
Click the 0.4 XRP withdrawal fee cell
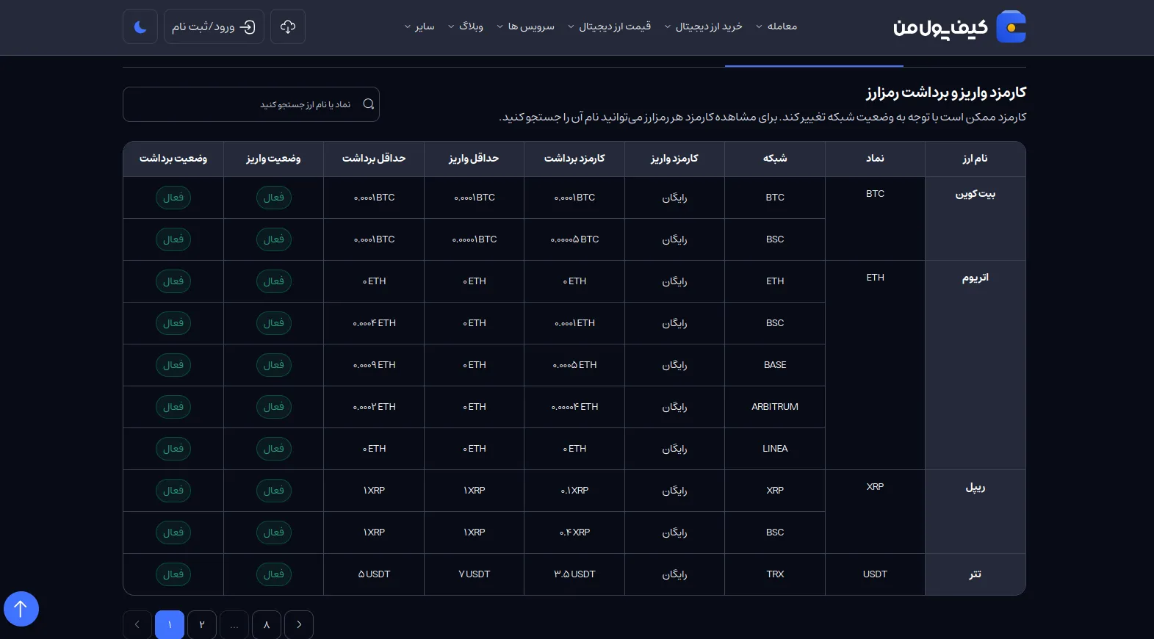click(x=574, y=532)
